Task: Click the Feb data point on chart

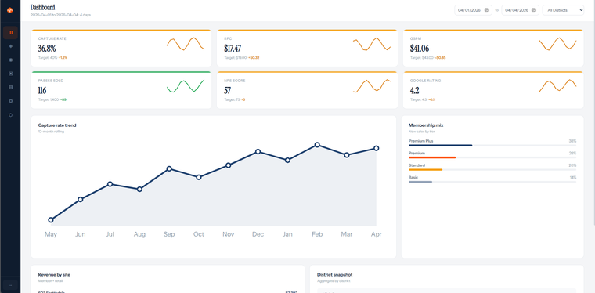Action: pos(317,145)
